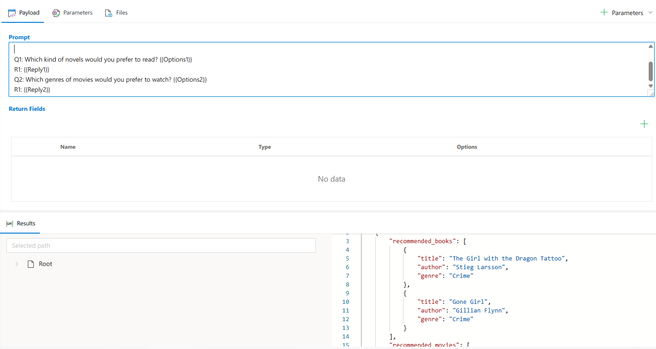Click the Parameters tab icon
This screenshot has width=656, height=349.
tap(56, 13)
